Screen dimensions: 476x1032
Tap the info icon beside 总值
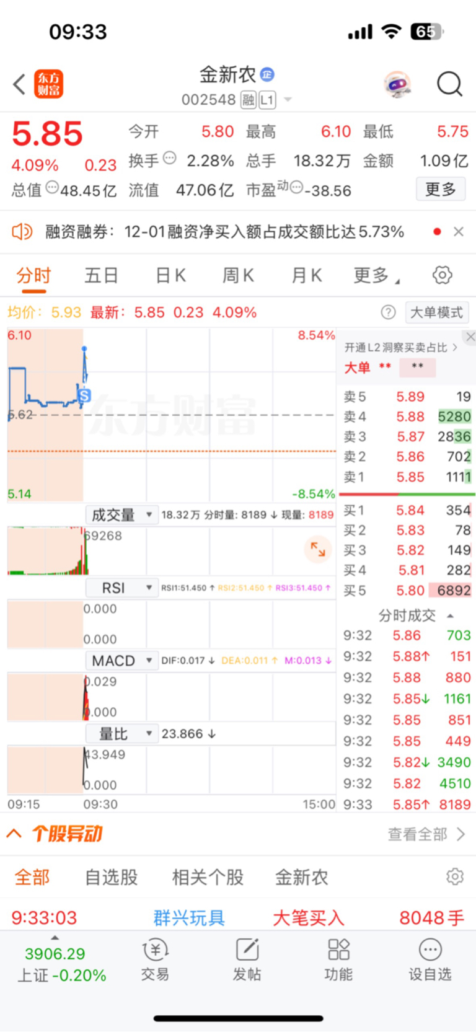click(x=53, y=187)
